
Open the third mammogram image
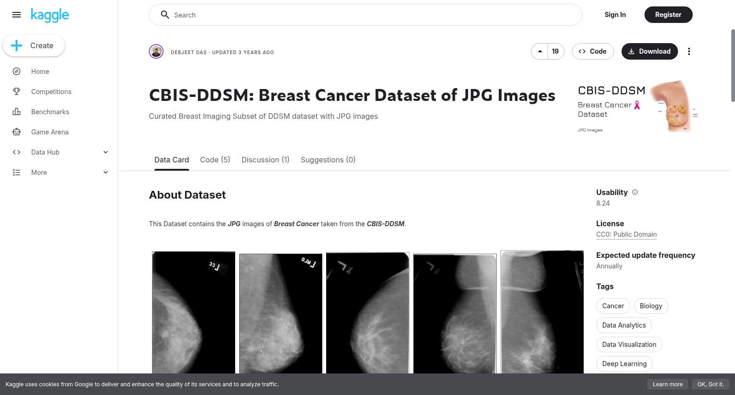367,312
